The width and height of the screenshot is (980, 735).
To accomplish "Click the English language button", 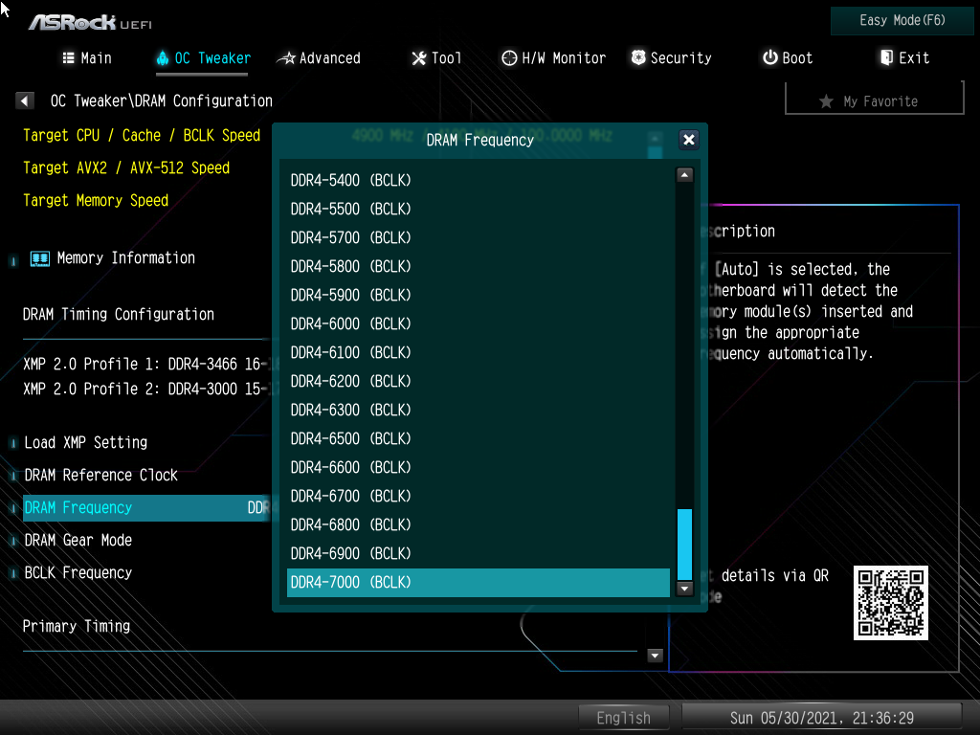I will tap(623, 718).
